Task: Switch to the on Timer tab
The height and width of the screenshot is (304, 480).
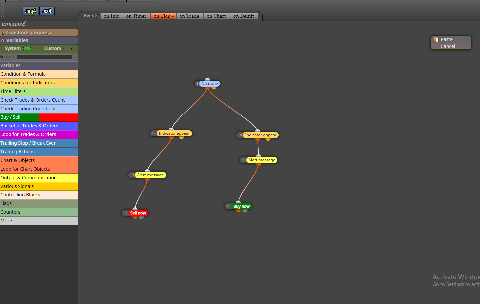Action: coord(136,16)
